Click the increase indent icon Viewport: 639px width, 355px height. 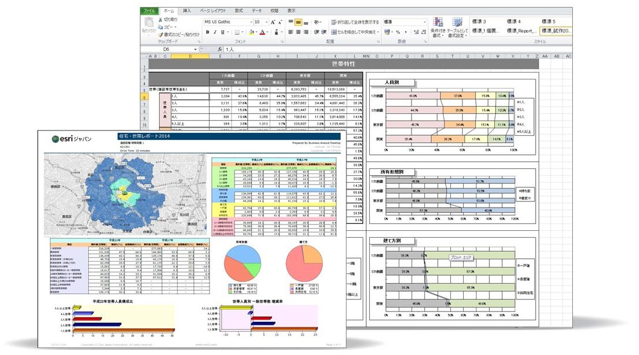pyautogui.click(x=324, y=32)
